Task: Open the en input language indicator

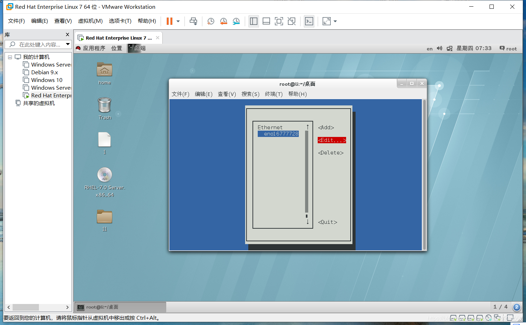Action: click(430, 49)
